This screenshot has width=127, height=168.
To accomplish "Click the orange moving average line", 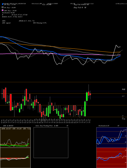I will pos(60,47).
